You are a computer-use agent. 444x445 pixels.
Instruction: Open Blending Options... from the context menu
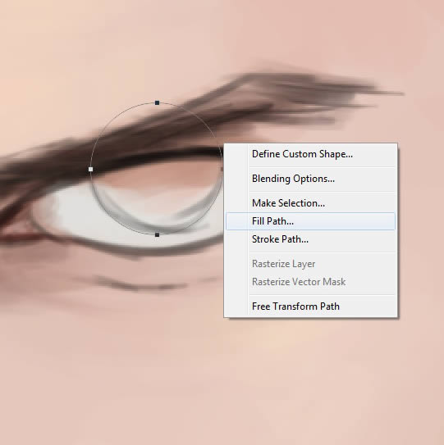[310, 179]
